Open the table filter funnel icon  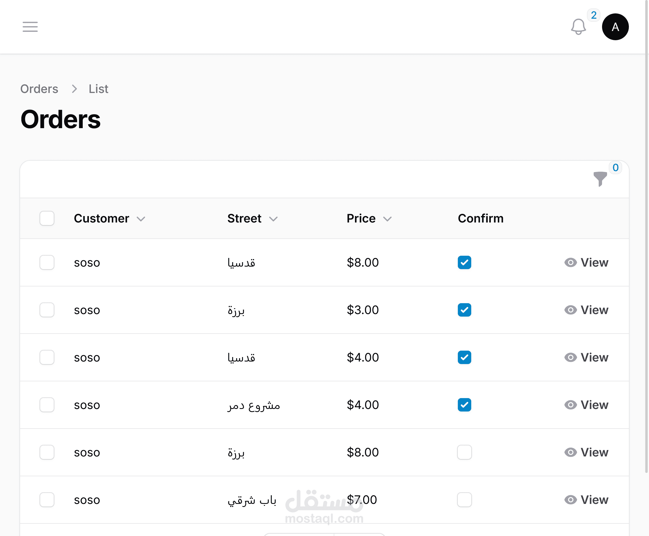tap(600, 179)
